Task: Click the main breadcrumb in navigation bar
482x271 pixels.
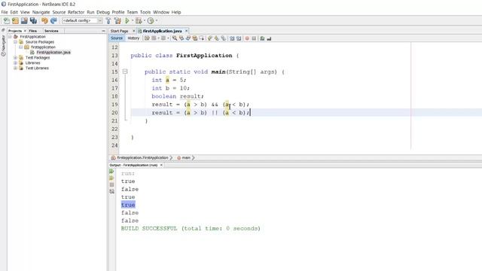Action: 186,157
